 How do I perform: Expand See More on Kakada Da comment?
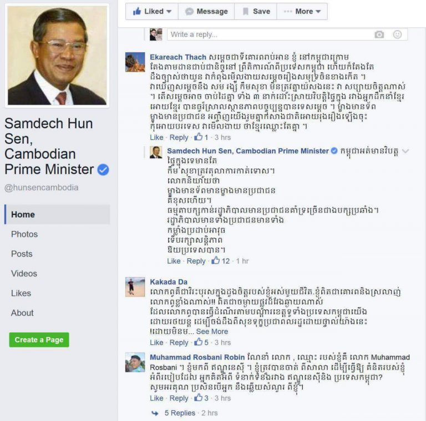(212, 331)
